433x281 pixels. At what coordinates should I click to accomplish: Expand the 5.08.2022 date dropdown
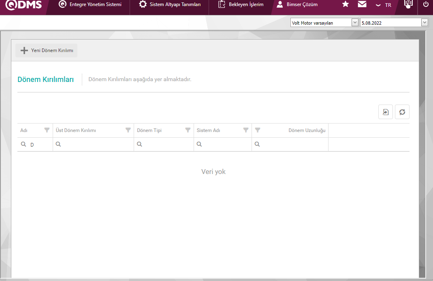(424, 23)
